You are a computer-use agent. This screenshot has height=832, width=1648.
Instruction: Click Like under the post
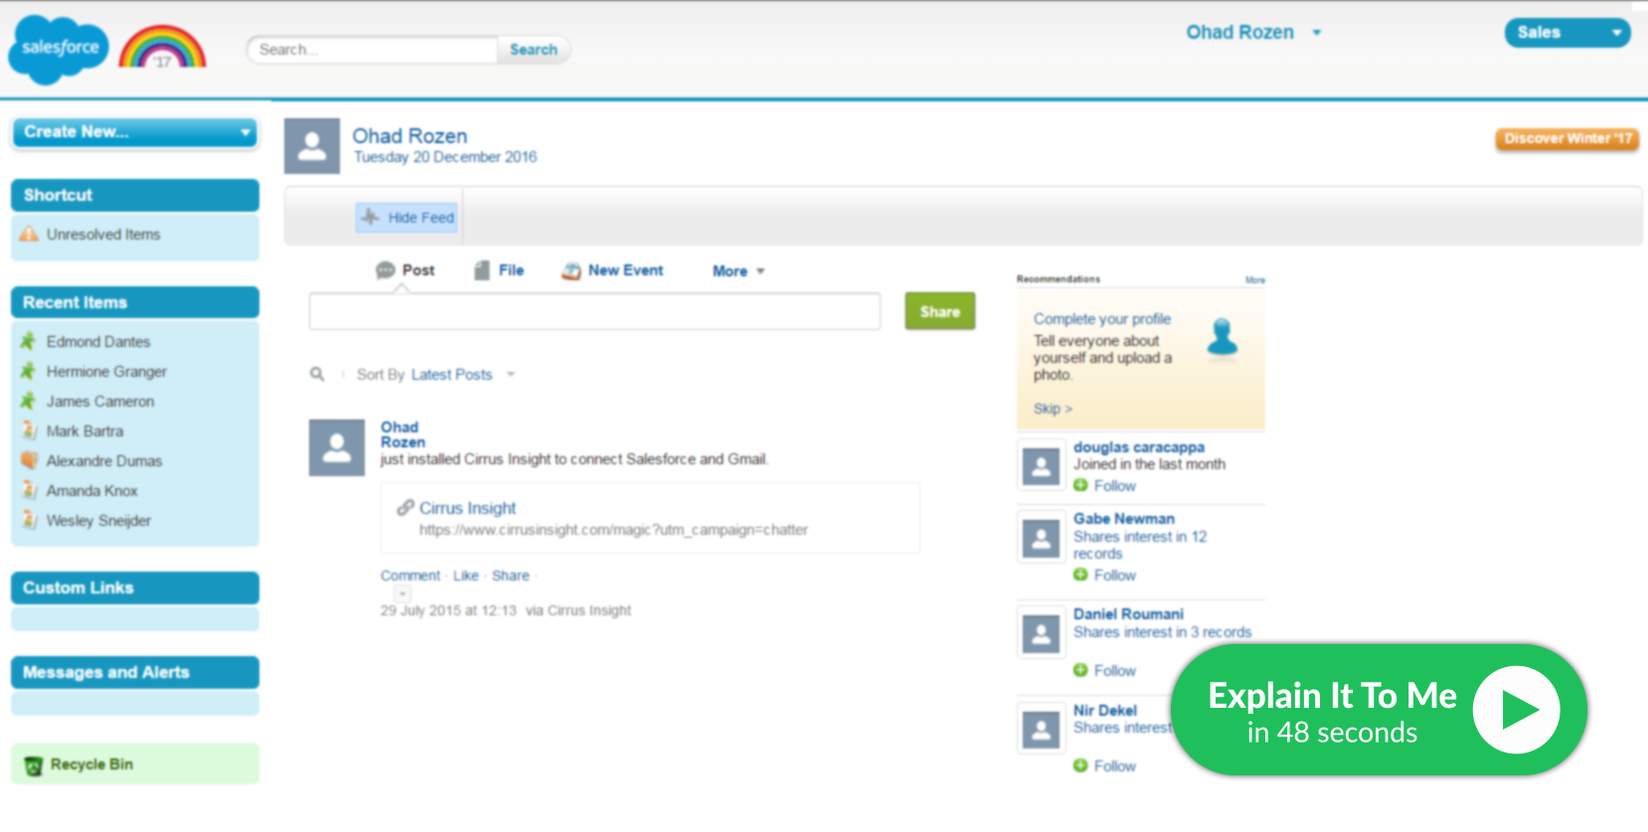pos(465,576)
